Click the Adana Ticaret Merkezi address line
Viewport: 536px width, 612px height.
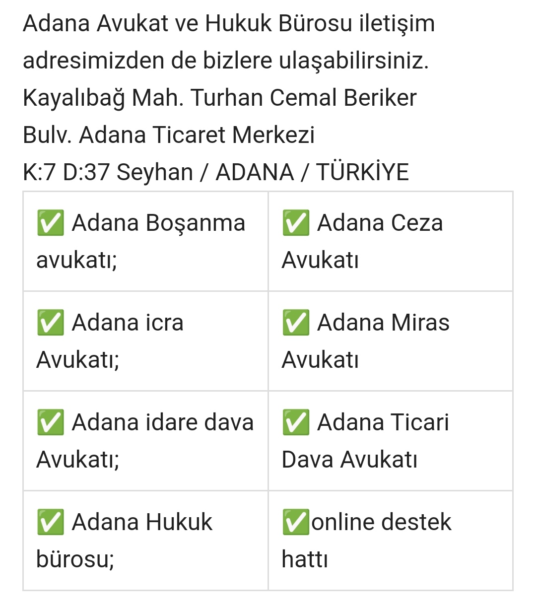[169, 135]
